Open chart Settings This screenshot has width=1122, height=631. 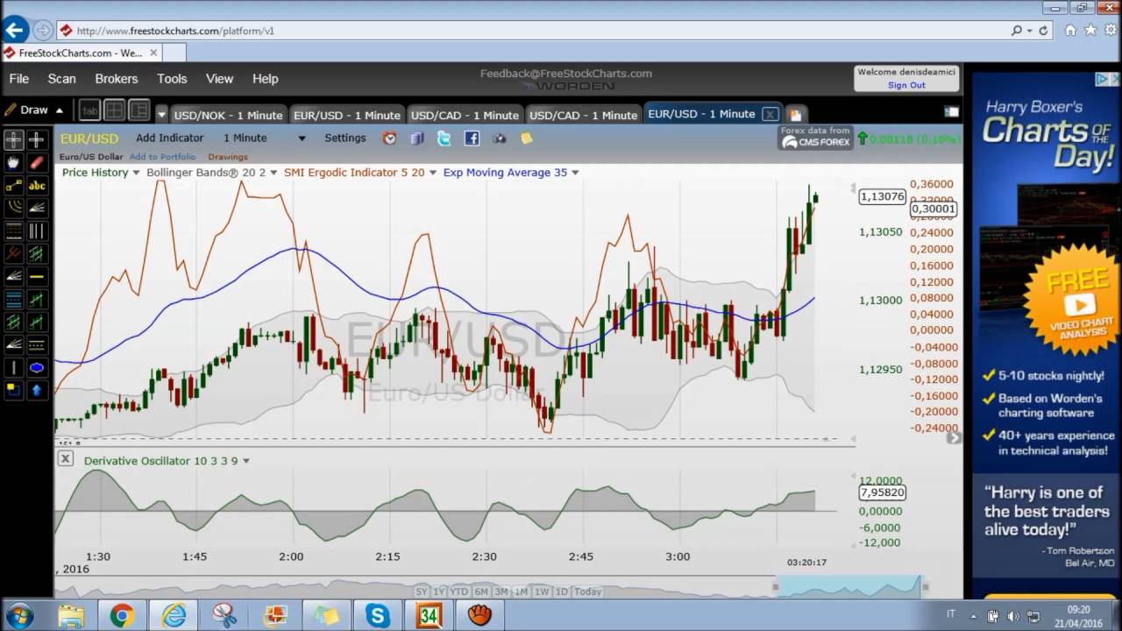345,138
